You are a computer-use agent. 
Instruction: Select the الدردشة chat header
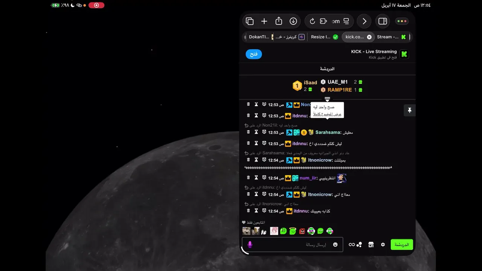(x=327, y=69)
